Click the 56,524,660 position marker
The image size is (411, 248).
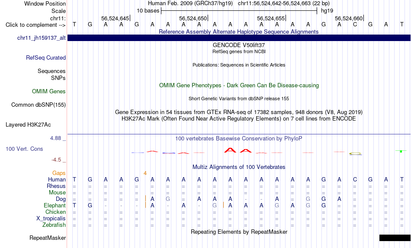coord(349,18)
